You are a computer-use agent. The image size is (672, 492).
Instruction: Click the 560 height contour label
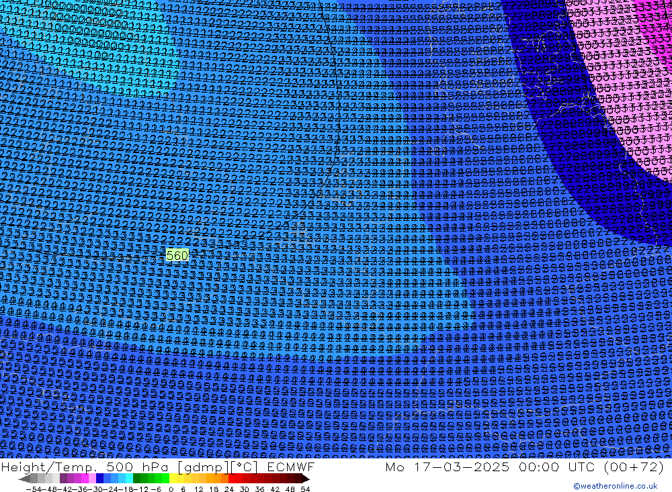(x=177, y=255)
